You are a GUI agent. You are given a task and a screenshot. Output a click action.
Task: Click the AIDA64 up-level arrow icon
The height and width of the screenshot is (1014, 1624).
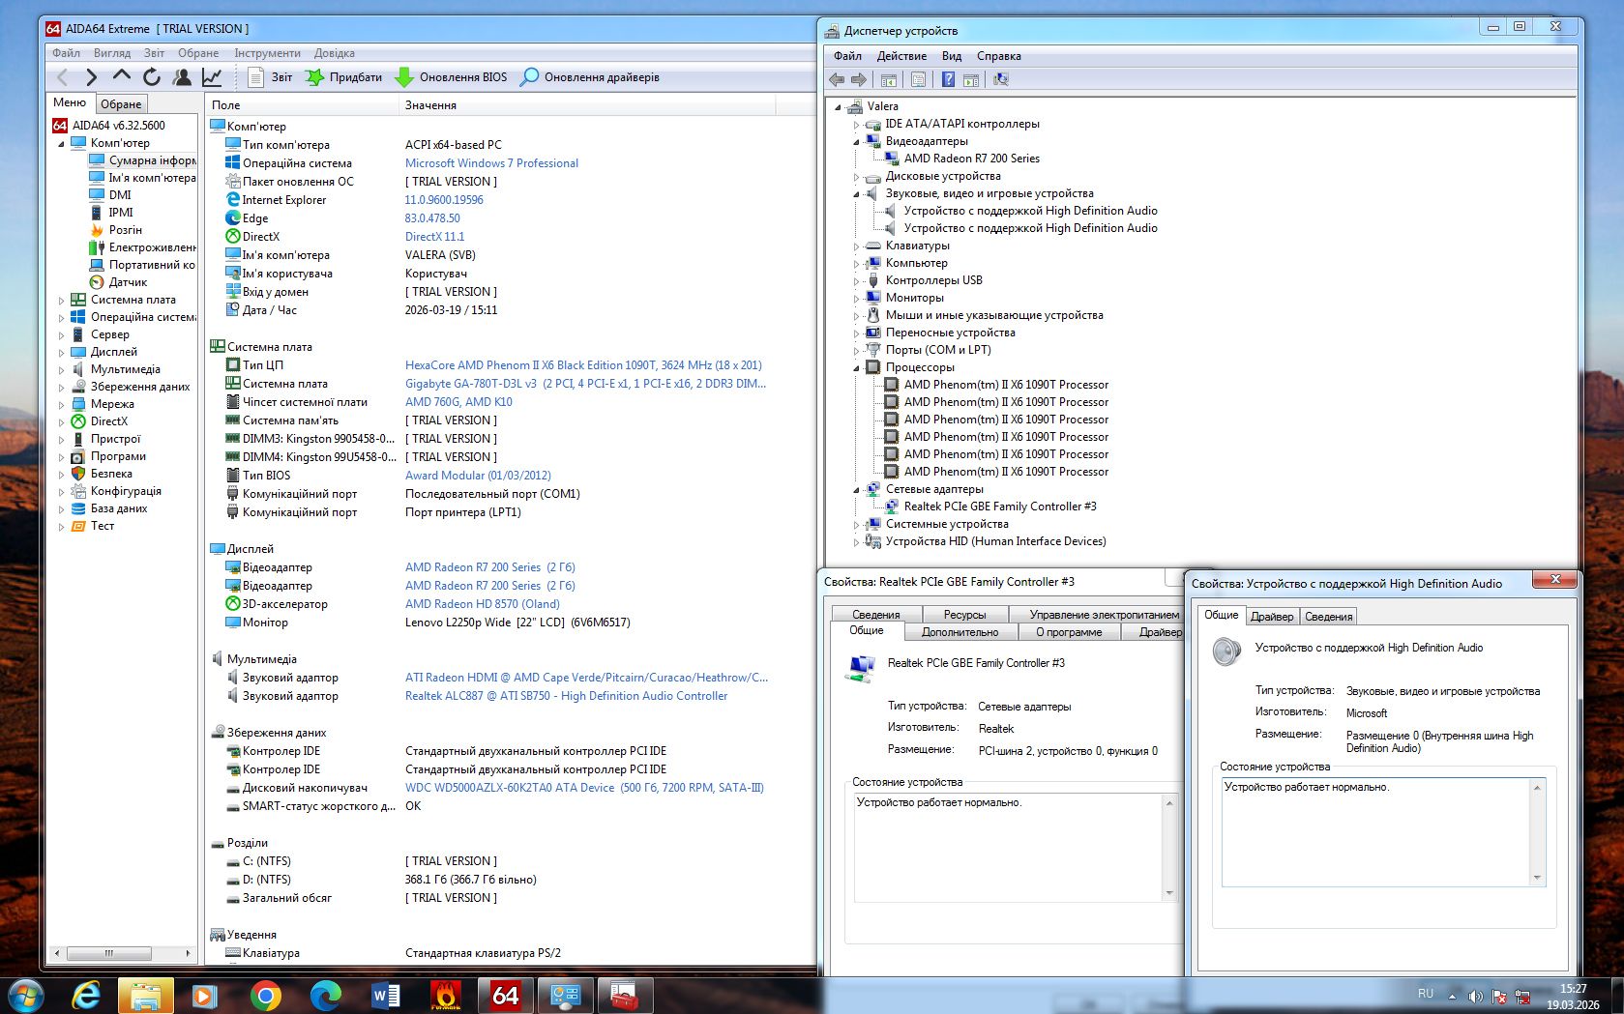pos(122,75)
